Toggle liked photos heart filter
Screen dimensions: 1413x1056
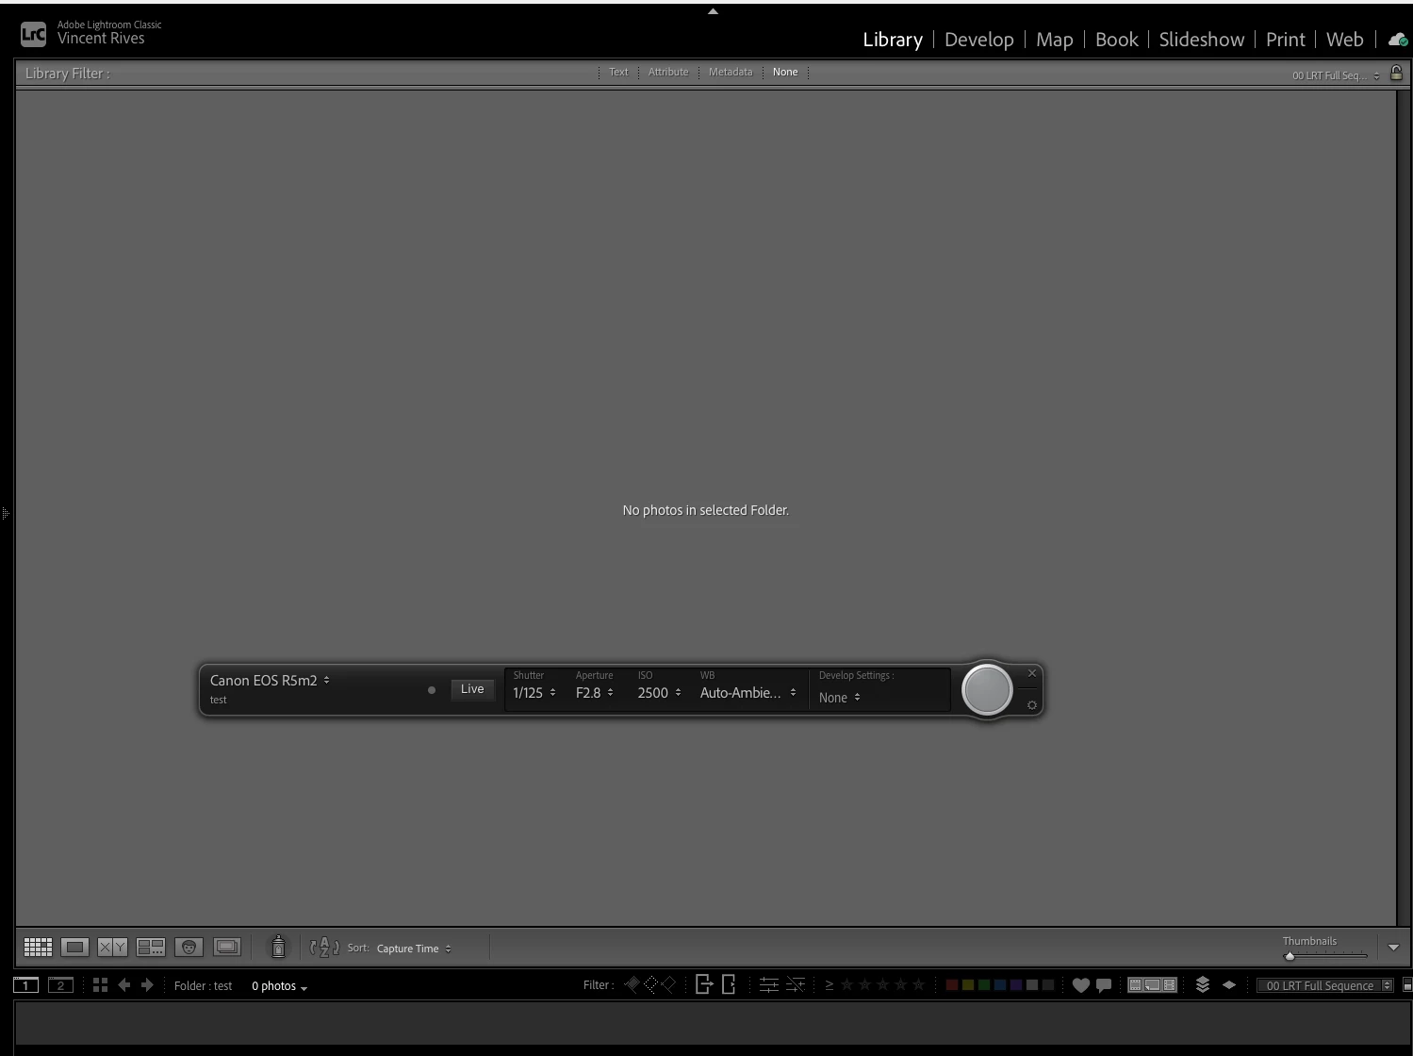tap(1081, 985)
